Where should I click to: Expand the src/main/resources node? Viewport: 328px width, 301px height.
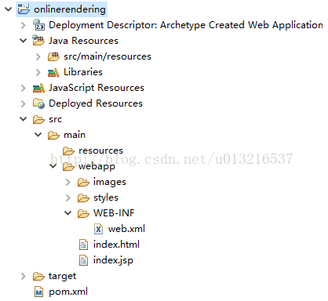point(38,56)
